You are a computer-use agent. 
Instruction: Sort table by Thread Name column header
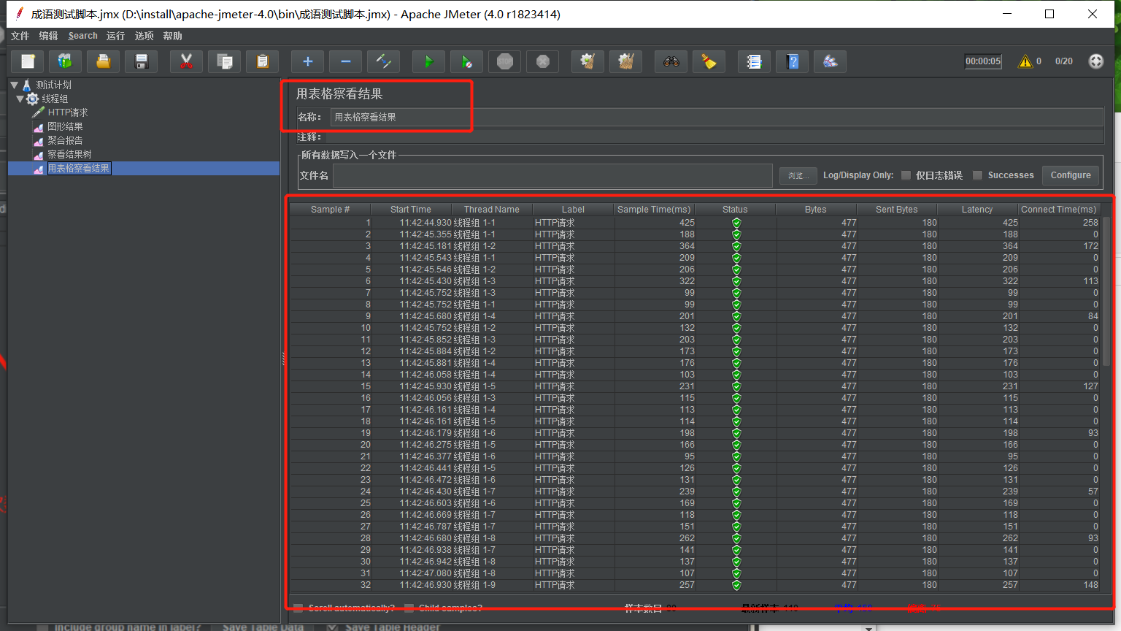pos(492,210)
